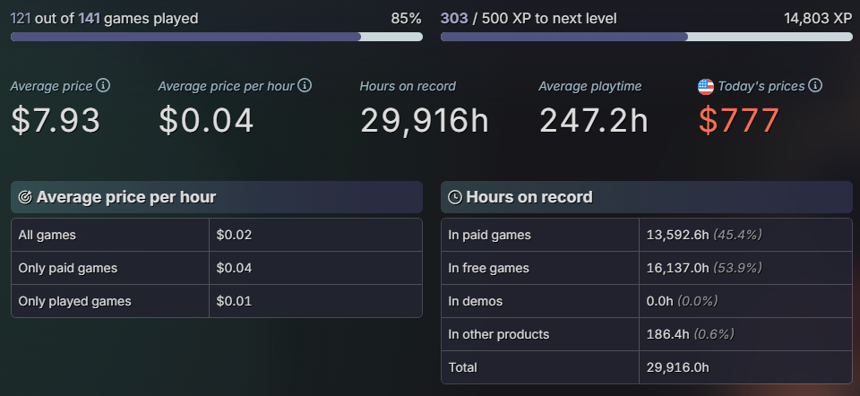This screenshot has height=396, width=860.
Task: Select the large $0.04 price per hour value
Action: [x=206, y=121]
